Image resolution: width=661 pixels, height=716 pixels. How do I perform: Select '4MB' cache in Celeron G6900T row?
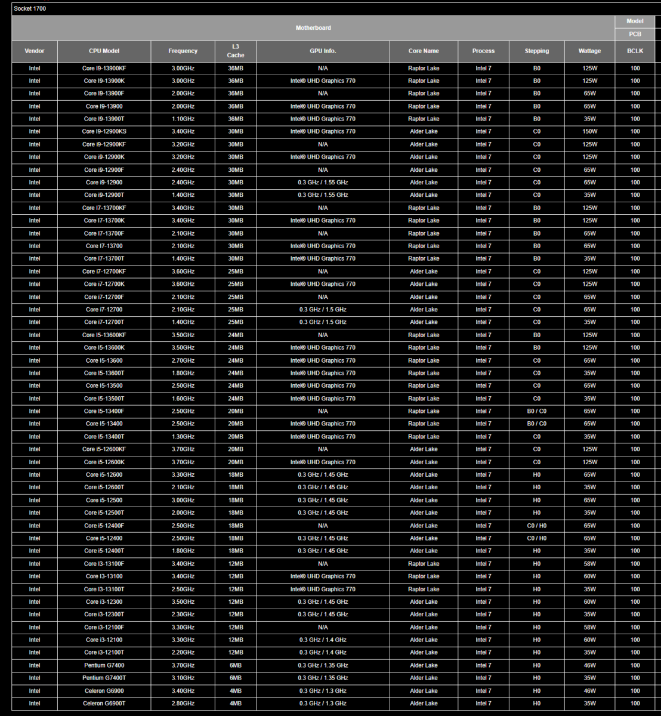pos(236,703)
